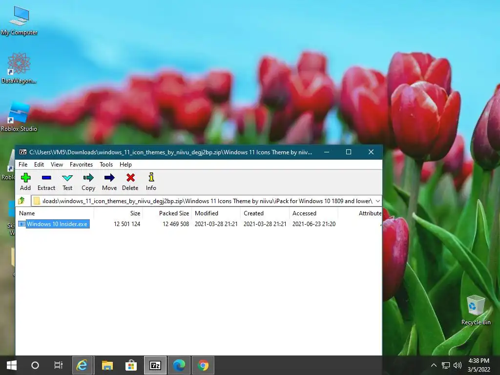Click the Delete toolbar icon

pyautogui.click(x=130, y=182)
